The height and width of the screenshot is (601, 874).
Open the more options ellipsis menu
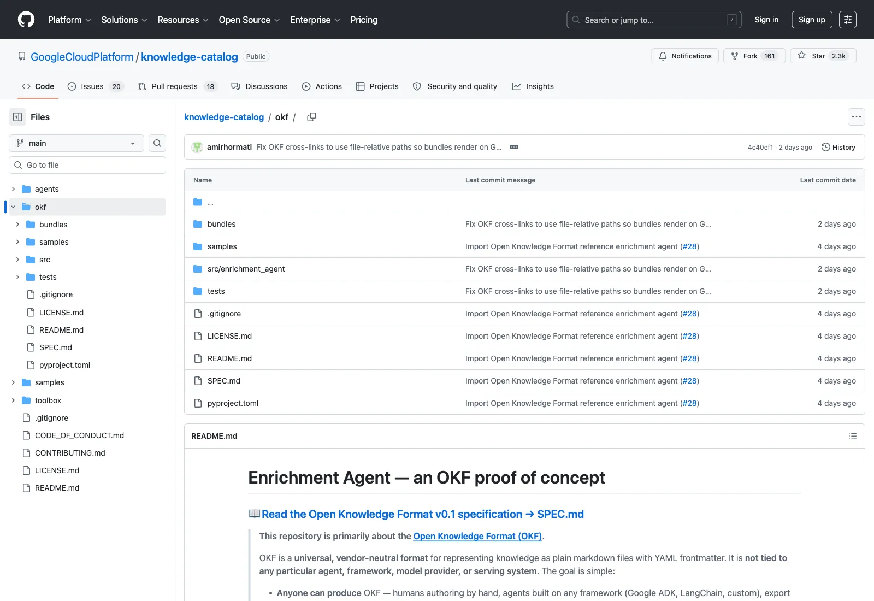click(856, 117)
